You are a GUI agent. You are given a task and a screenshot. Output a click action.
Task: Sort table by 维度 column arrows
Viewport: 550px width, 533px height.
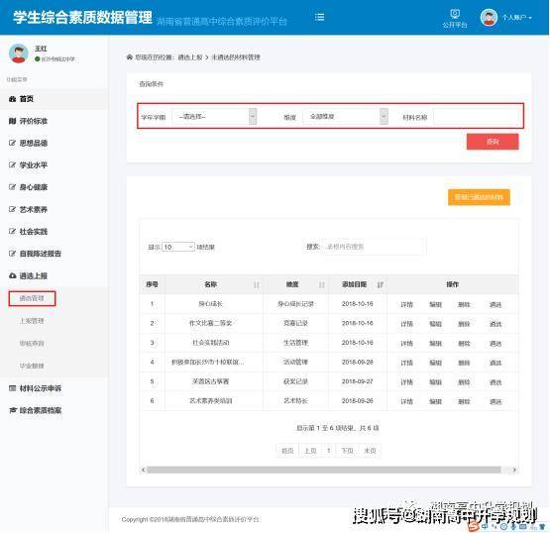(322, 284)
